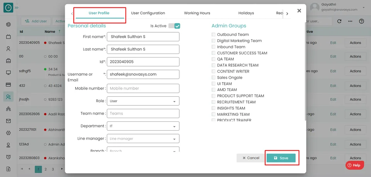Open the Role dropdown
Screen dimensions: 371x177
[142, 101]
